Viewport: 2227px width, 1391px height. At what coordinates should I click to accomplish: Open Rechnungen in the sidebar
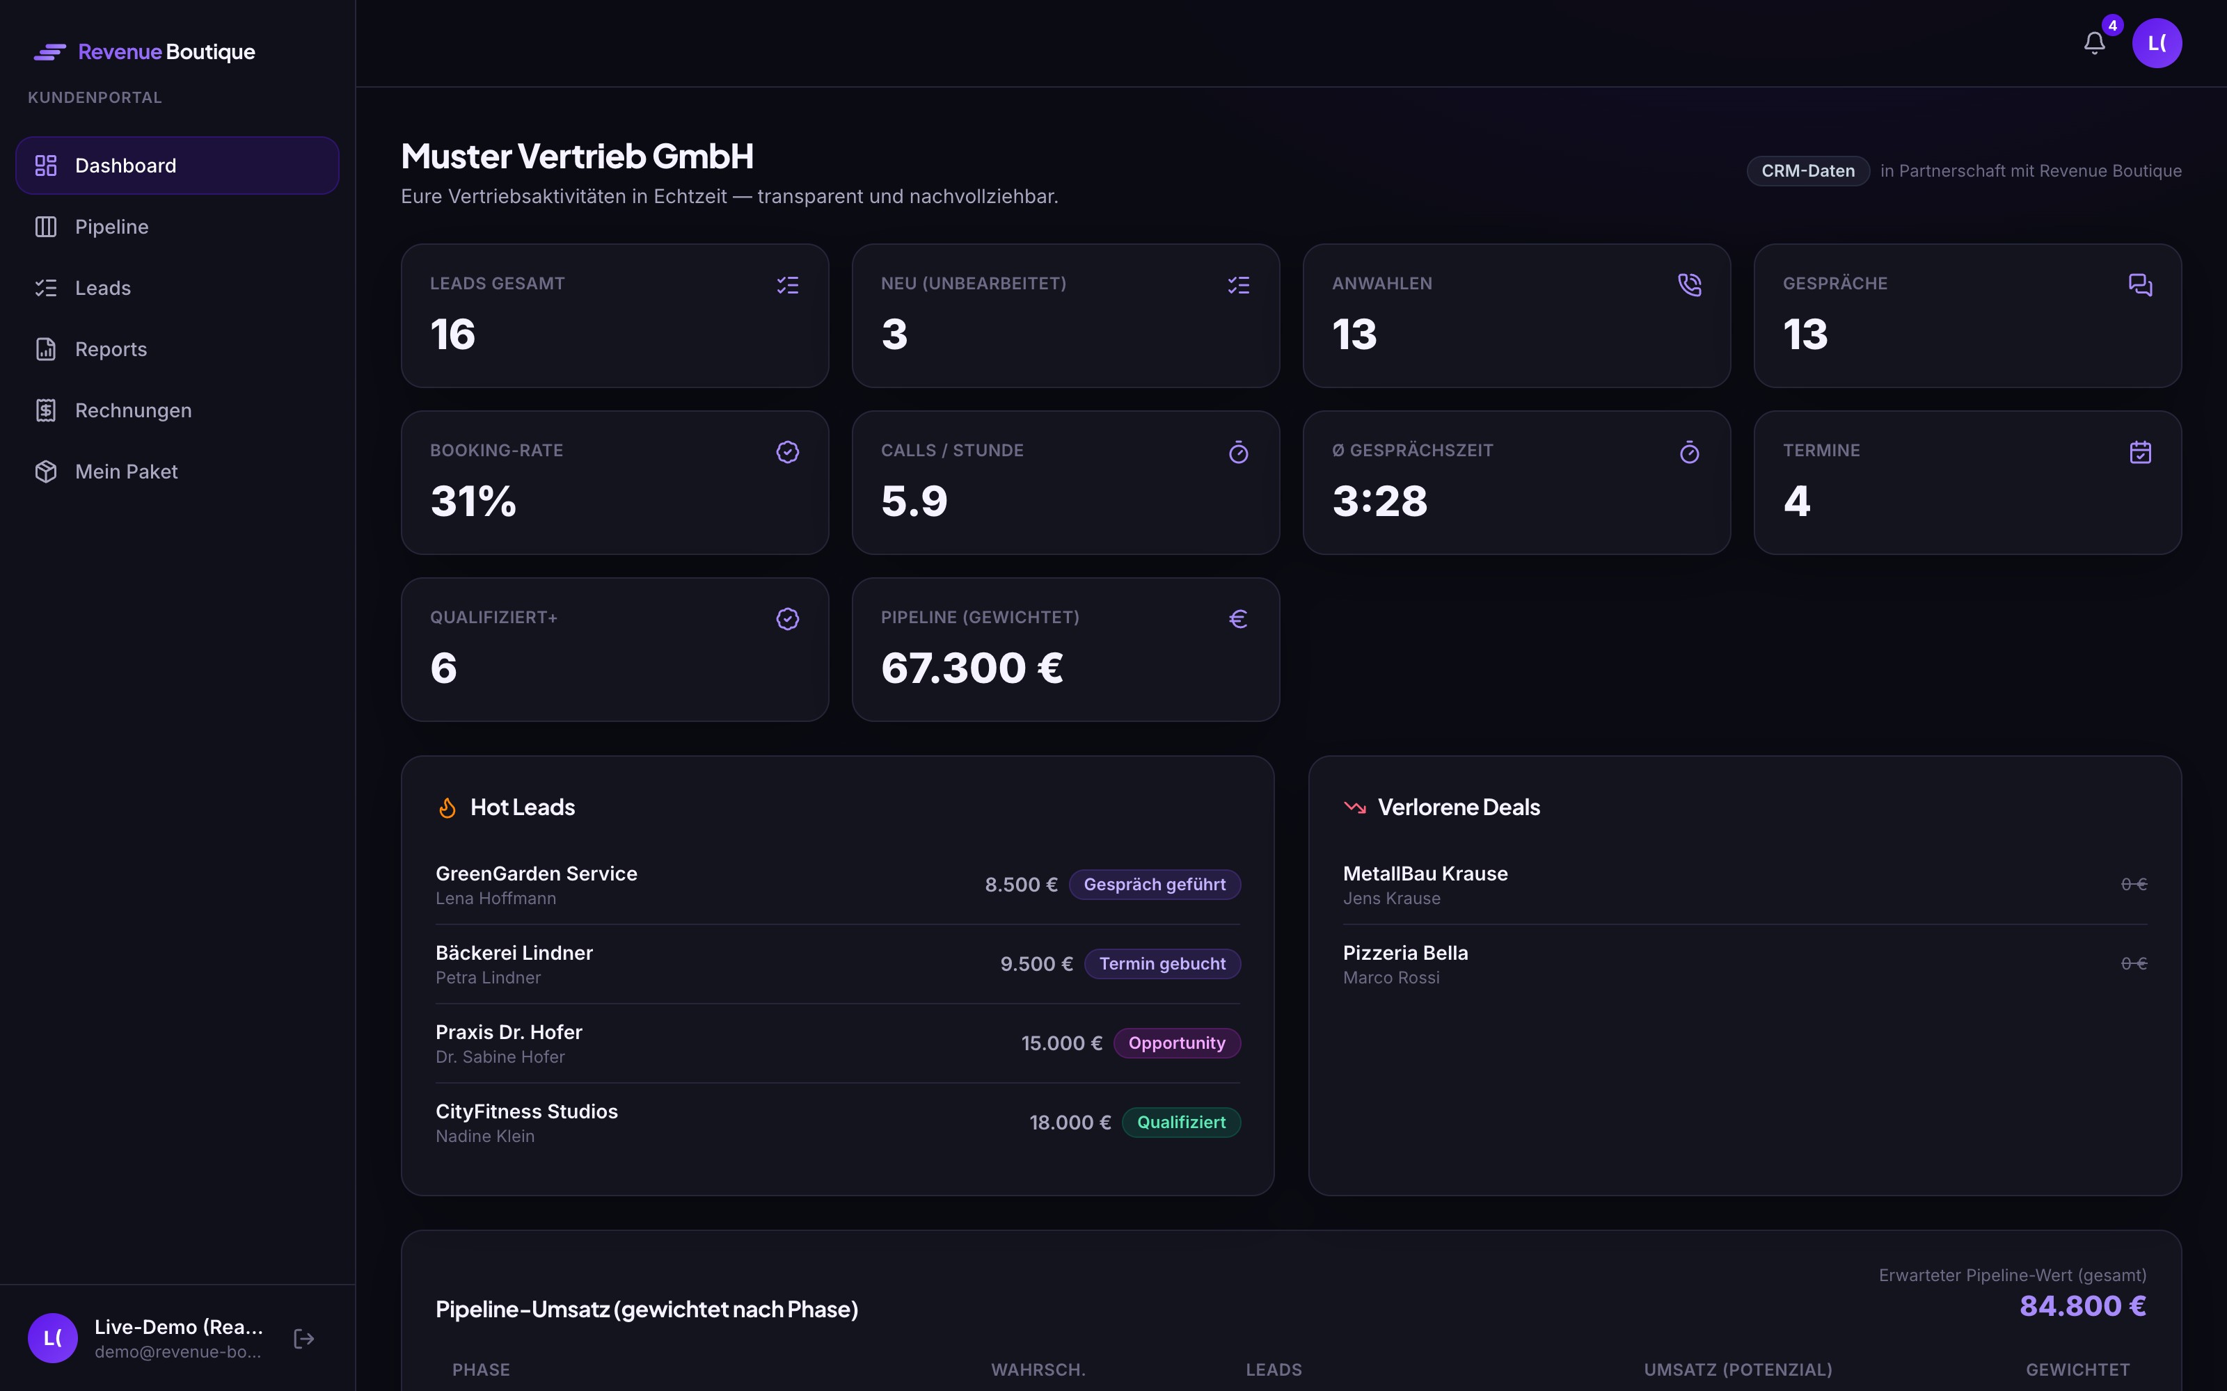177,410
